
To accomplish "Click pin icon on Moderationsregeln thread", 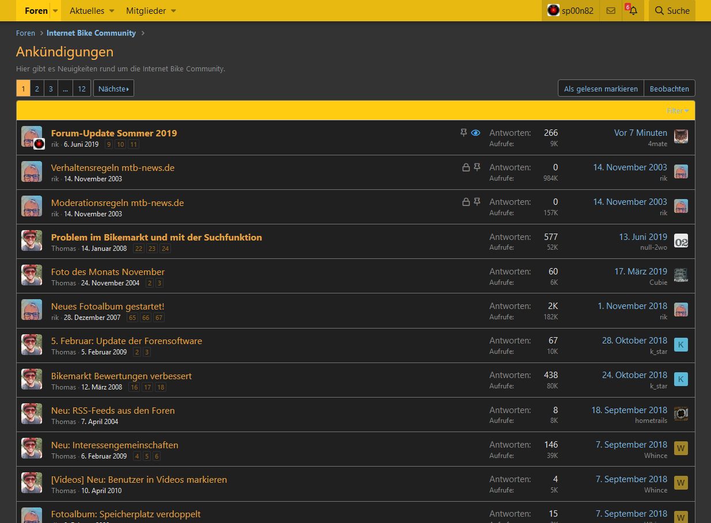I will pyautogui.click(x=477, y=202).
